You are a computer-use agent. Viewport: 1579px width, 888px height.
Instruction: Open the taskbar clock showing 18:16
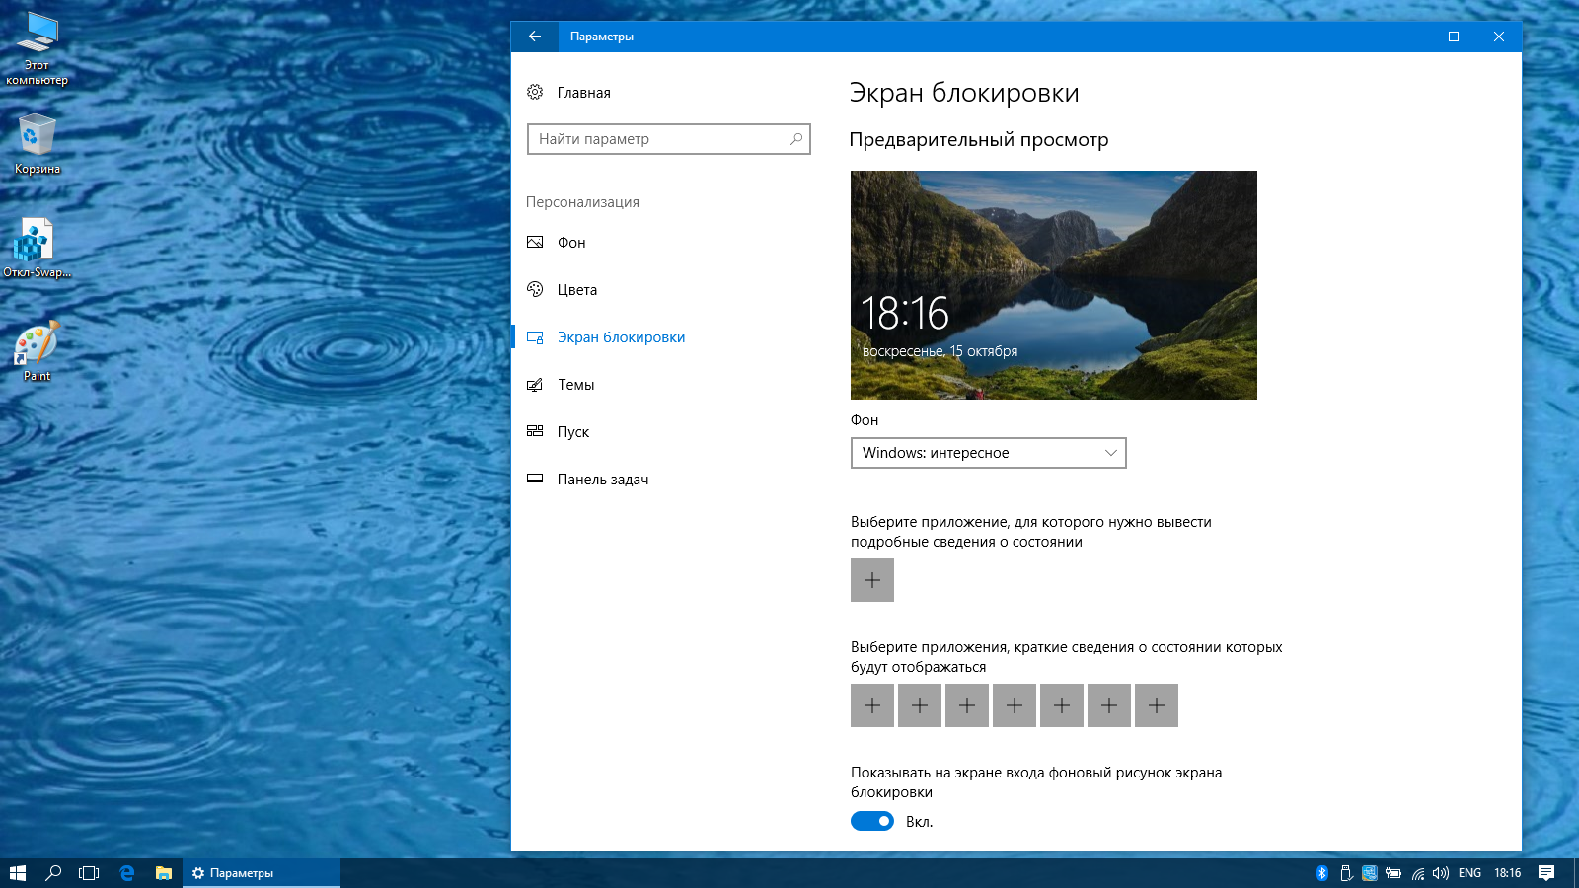pos(1508,873)
